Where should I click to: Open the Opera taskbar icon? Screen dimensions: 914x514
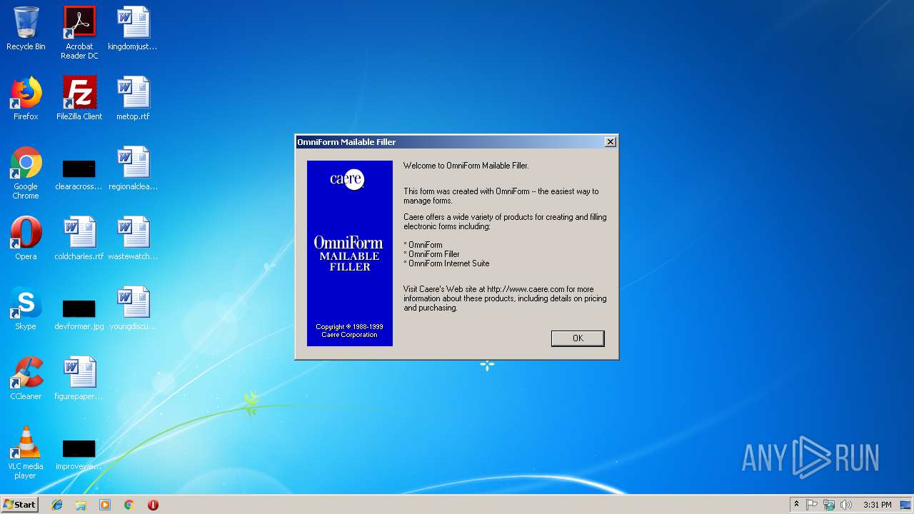tap(153, 505)
